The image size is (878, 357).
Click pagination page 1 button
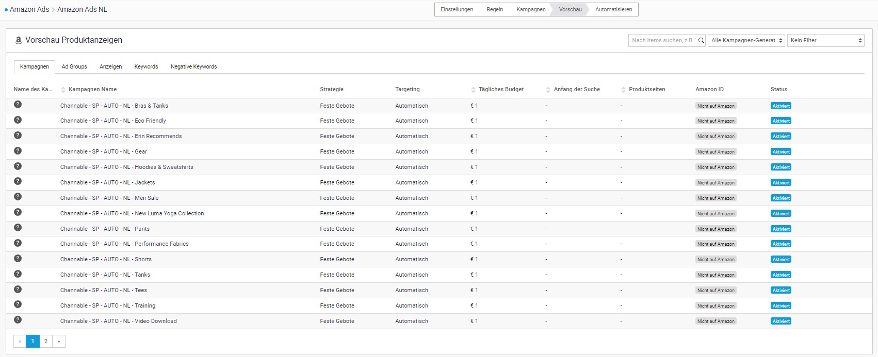(32, 341)
